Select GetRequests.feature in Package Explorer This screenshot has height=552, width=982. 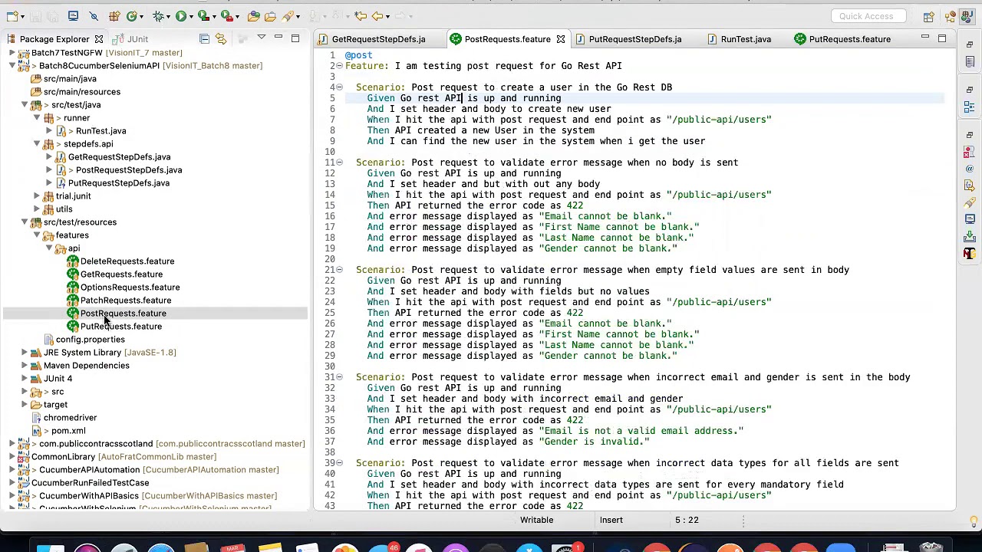point(121,274)
